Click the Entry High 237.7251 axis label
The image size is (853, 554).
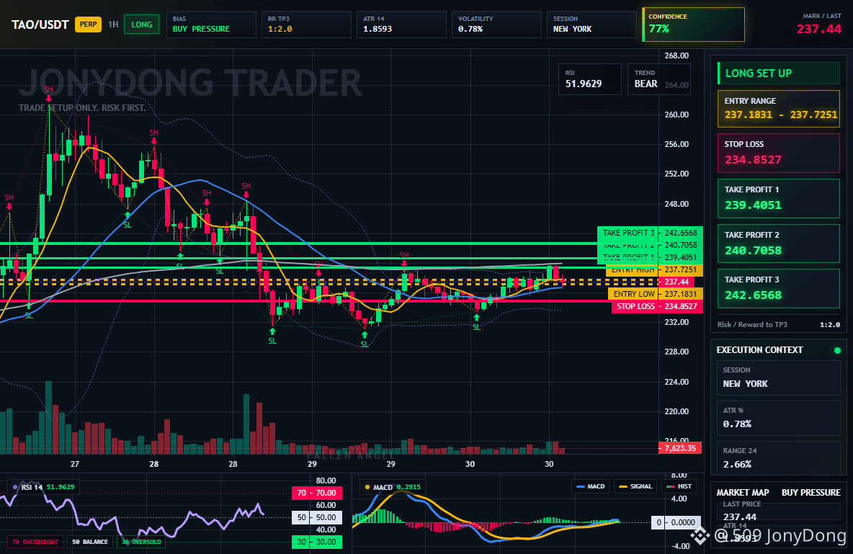click(654, 270)
